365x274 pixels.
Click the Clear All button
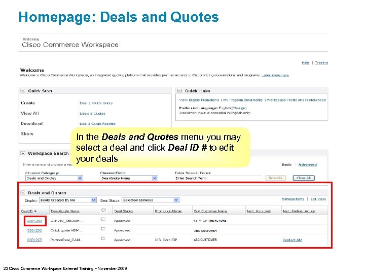tap(304, 178)
